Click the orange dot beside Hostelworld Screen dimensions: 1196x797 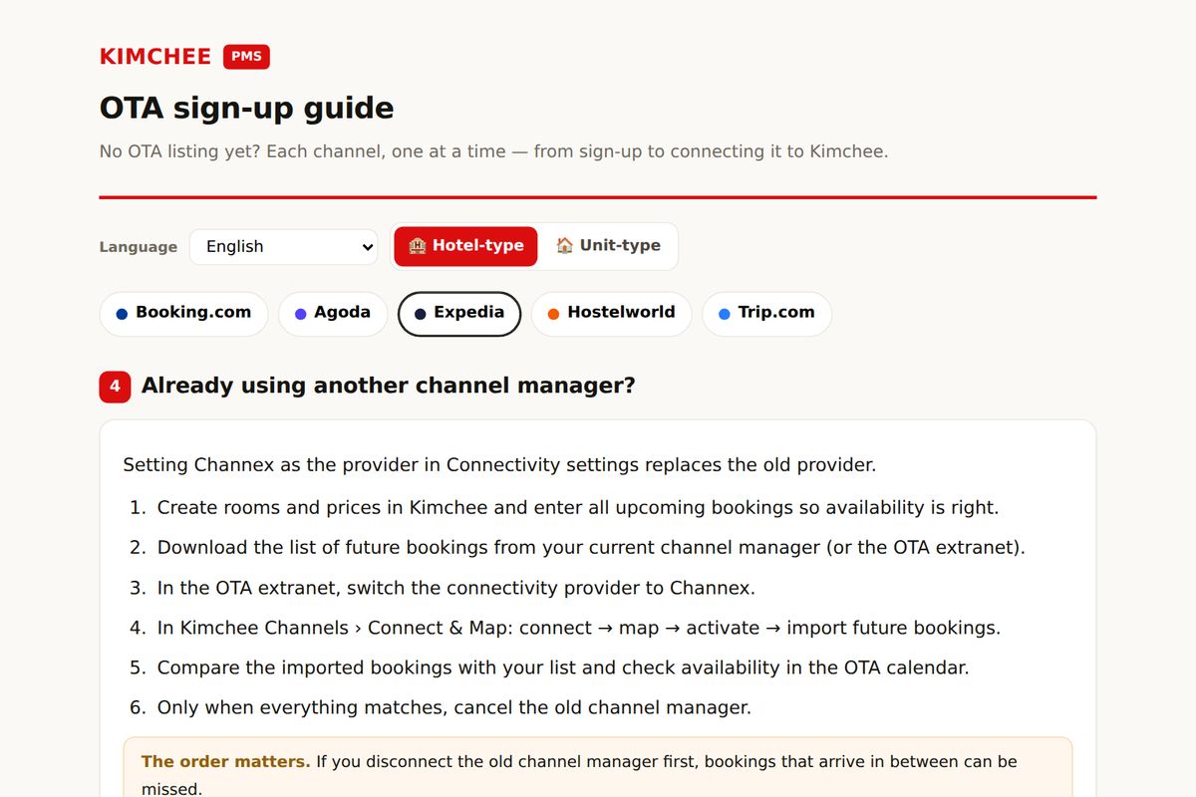click(553, 314)
